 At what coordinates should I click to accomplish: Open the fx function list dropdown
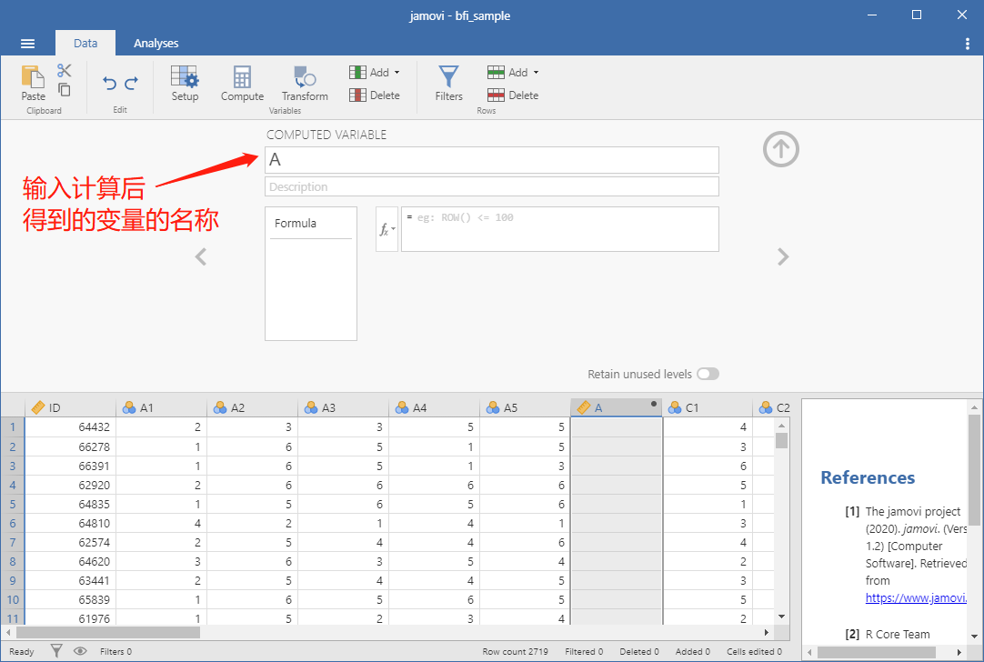point(387,230)
